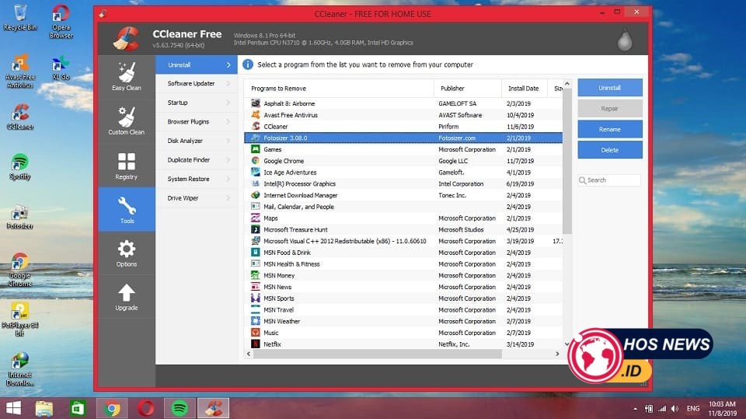Expand the Browser Plugins arrow
This screenshot has height=419, width=746.
(x=228, y=122)
